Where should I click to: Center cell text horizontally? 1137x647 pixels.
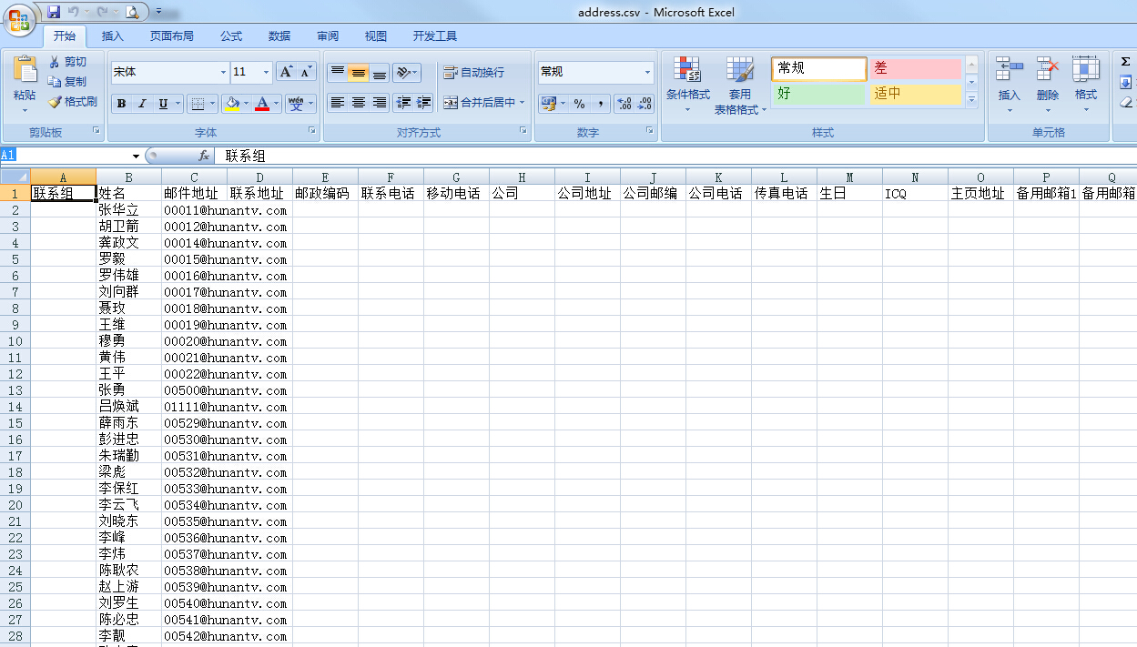click(359, 103)
